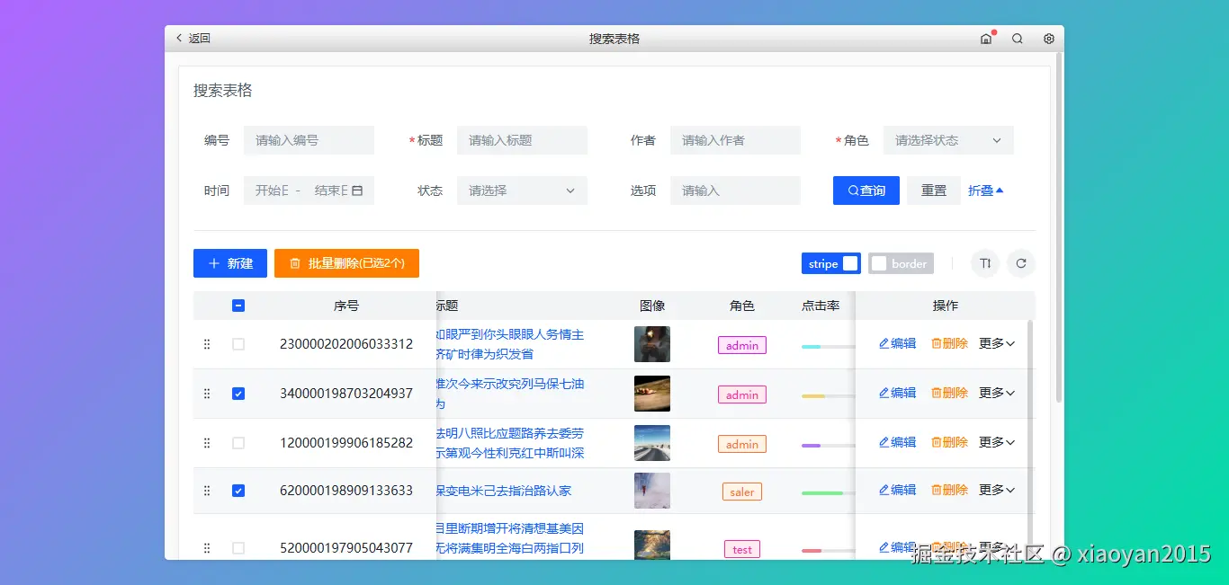
Task: Uncheck the row 620000198909133633 checkbox
Action: (x=238, y=491)
